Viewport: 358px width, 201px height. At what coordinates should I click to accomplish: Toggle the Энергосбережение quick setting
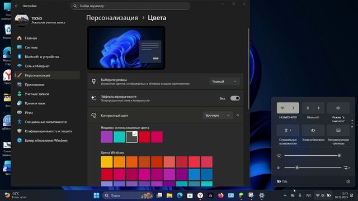[x=313, y=130]
